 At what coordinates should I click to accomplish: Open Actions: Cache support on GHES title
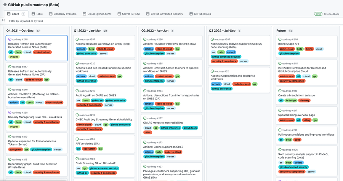tap(163, 147)
